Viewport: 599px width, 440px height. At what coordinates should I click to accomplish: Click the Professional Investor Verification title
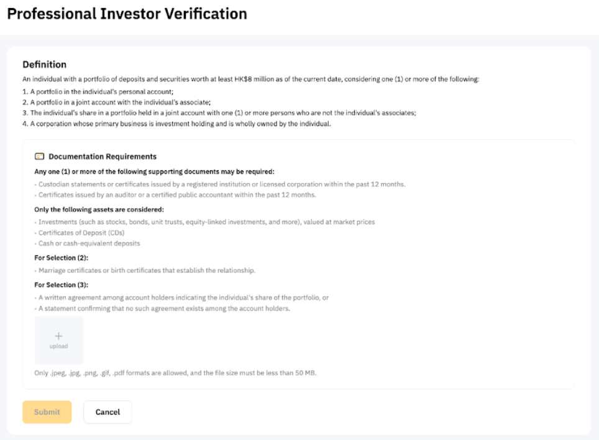tap(127, 14)
